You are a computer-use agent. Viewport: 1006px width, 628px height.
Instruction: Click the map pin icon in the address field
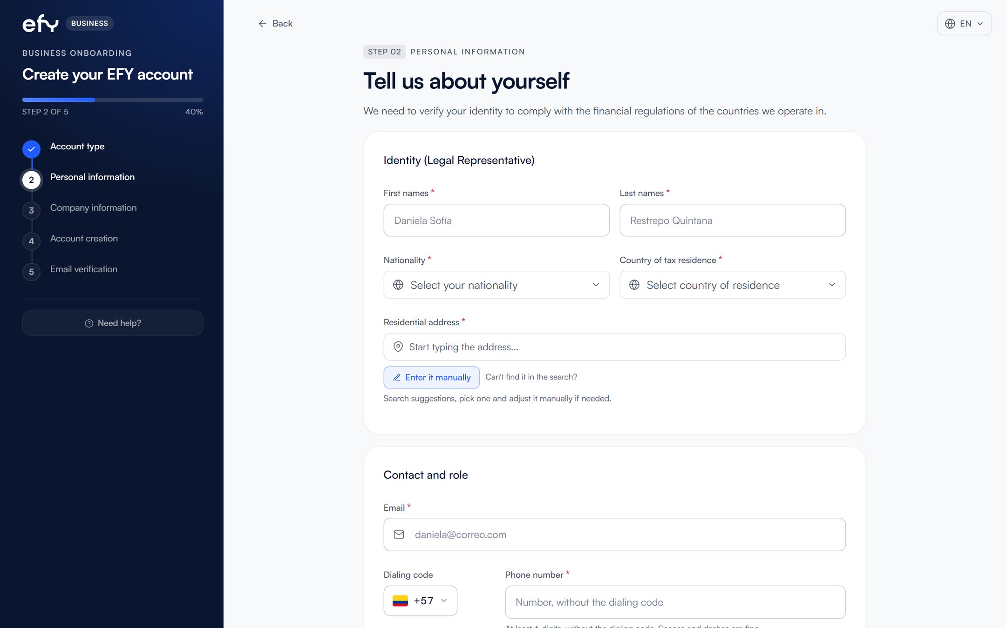tap(398, 347)
